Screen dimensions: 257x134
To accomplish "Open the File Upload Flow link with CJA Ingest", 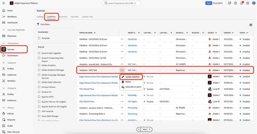I will [87, 101].
